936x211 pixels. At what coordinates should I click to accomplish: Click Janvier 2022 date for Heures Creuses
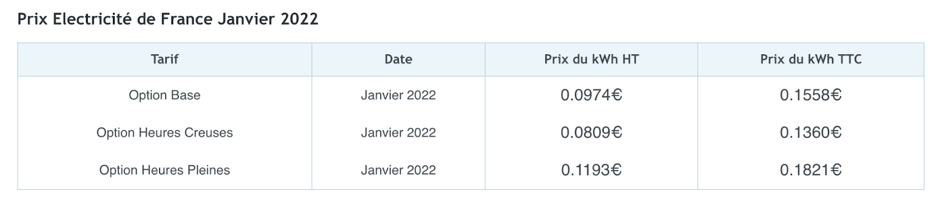click(x=398, y=133)
